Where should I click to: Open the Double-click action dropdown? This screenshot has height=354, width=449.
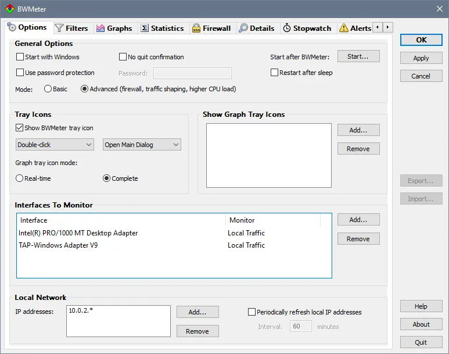pos(55,145)
